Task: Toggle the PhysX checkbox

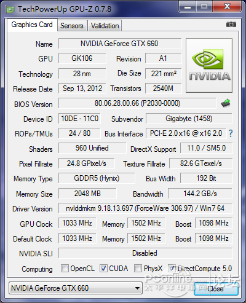Action: pos(138,268)
